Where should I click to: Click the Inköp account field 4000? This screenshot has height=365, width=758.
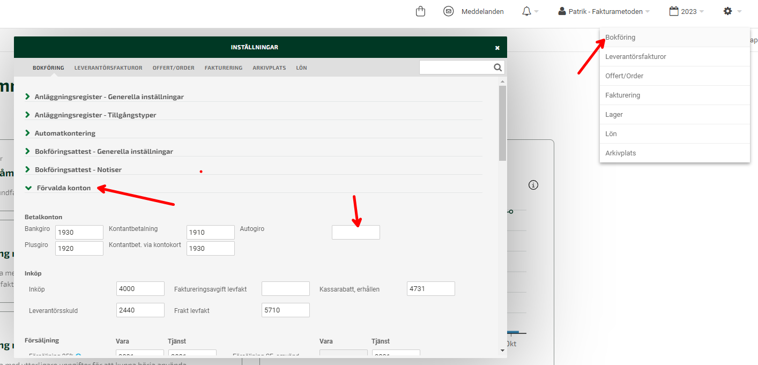pyautogui.click(x=140, y=288)
